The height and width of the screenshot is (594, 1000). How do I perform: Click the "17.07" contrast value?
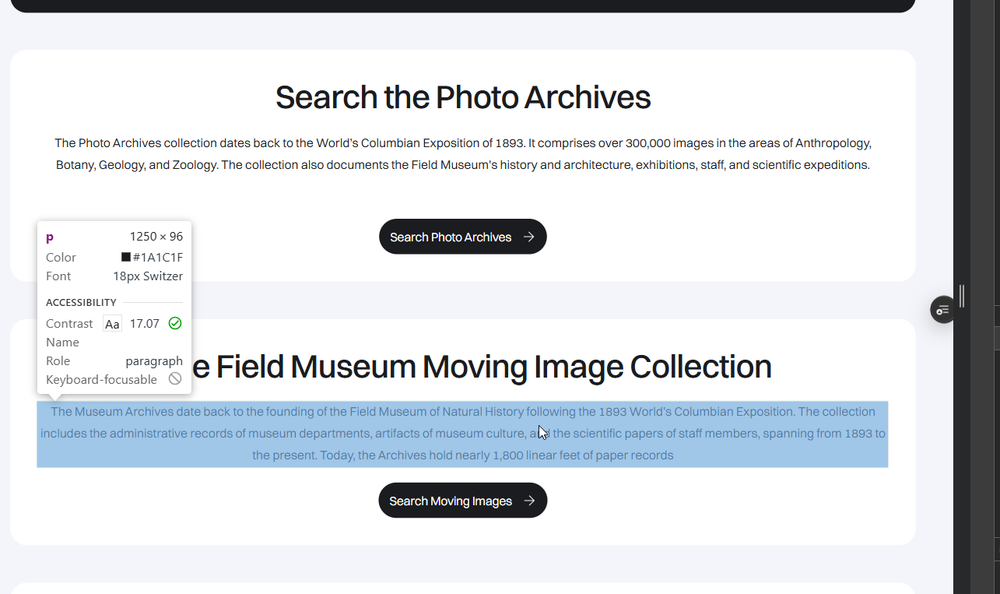pyautogui.click(x=145, y=323)
